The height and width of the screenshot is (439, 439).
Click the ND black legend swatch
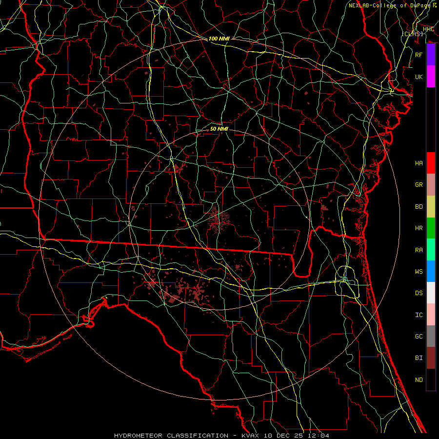(431, 379)
